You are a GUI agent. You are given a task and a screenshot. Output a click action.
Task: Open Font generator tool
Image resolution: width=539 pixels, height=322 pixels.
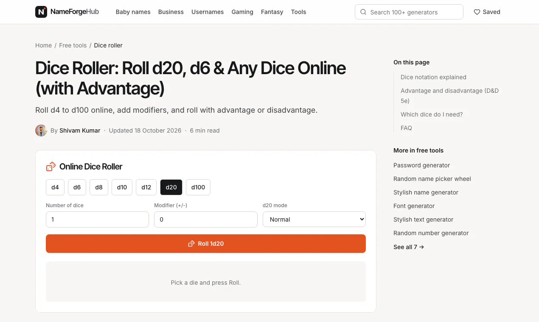point(414,206)
